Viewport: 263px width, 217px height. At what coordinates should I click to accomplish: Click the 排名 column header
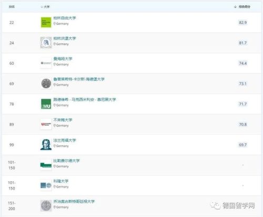[12, 7]
